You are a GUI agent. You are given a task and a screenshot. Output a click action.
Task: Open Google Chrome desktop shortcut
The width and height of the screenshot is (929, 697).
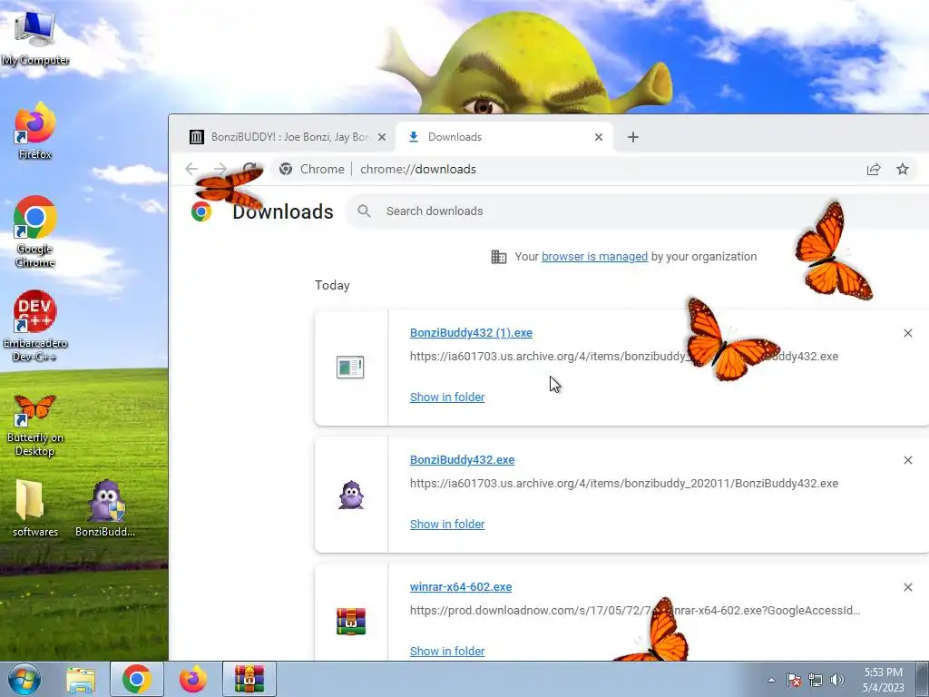click(35, 230)
